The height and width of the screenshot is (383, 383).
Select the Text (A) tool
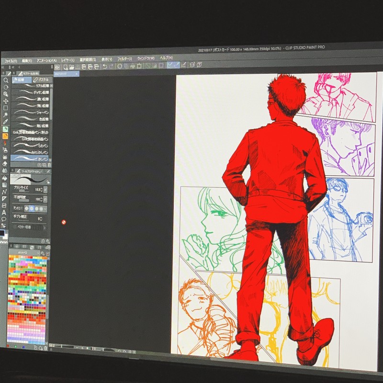(x=4, y=213)
